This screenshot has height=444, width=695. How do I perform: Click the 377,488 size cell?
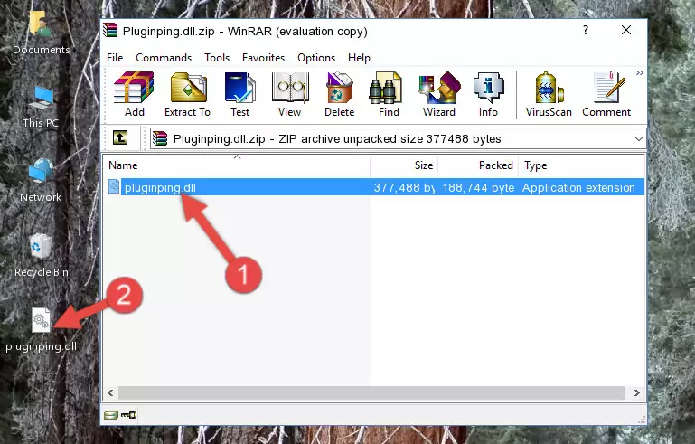404,187
